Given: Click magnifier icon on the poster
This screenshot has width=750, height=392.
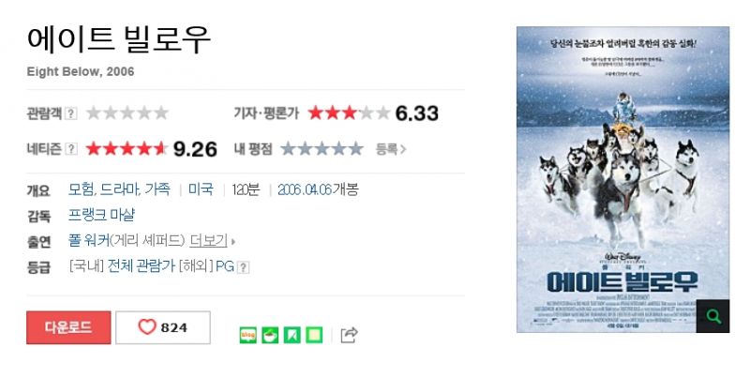Looking at the screenshot, I should coord(712,316).
